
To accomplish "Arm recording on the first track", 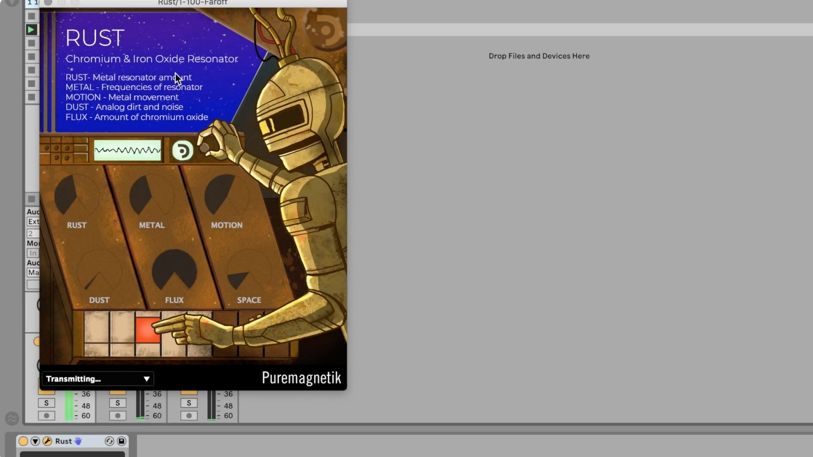I will (47, 416).
